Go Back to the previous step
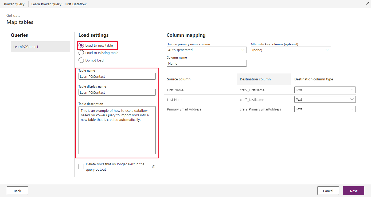 coord(17,191)
